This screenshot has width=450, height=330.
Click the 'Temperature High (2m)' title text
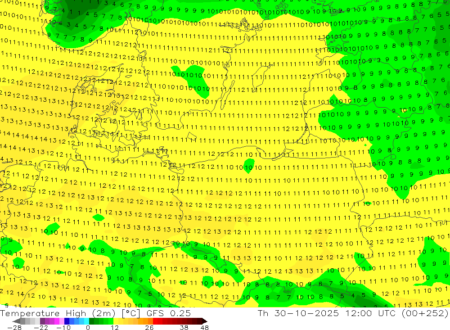pos(58,313)
